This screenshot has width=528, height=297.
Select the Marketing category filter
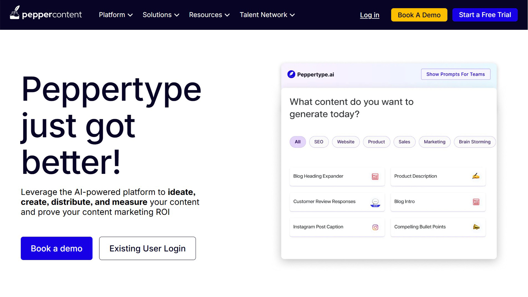pos(435,142)
